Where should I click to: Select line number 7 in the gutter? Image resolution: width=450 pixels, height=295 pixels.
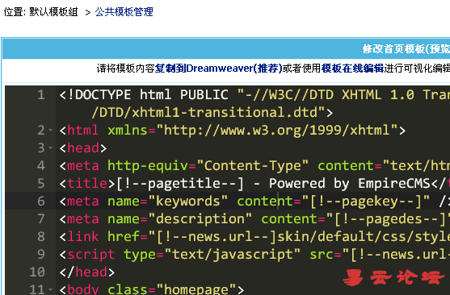[40, 218]
